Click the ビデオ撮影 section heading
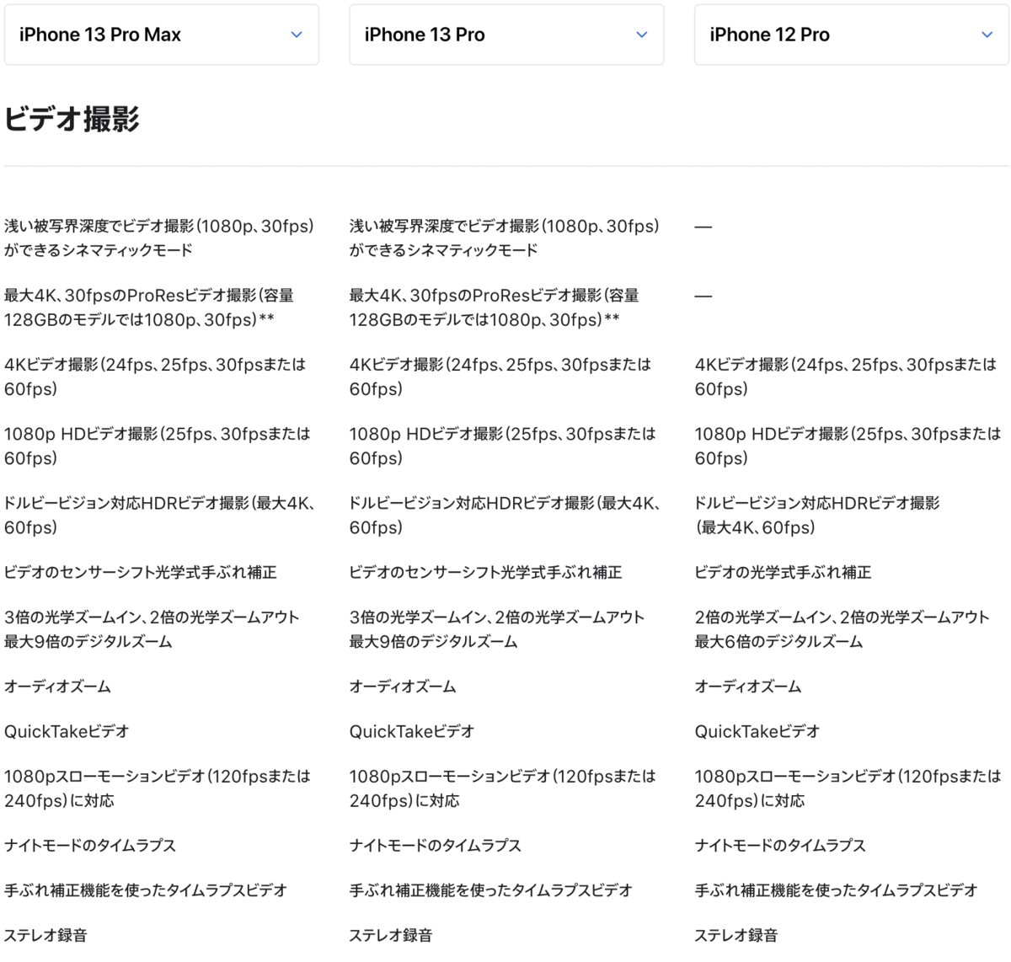The width and height of the screenshot is (1011, 962). coord(72,119)
